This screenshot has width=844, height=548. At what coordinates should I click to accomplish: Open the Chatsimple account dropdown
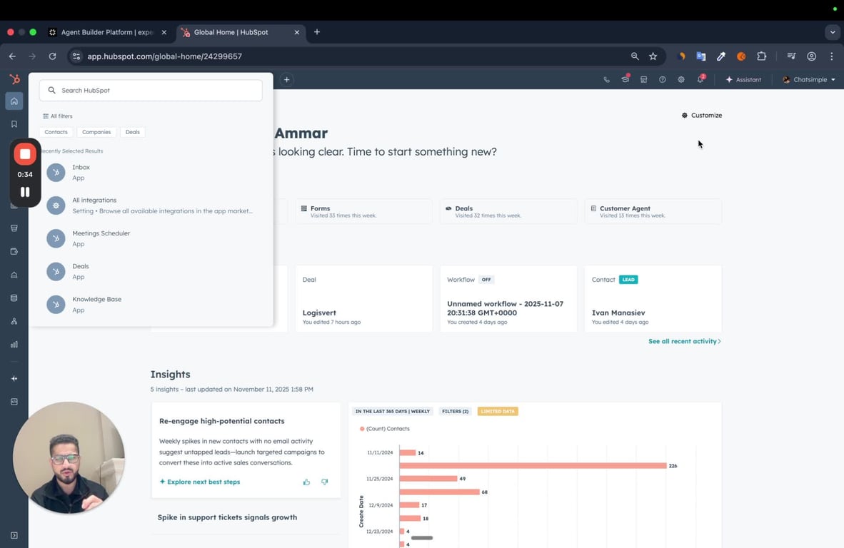click(x=809, y=80)
